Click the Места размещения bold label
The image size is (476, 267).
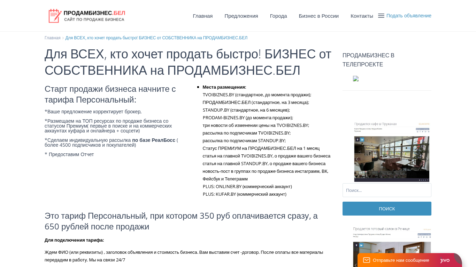pyautogui.click(x=224, y=87)
